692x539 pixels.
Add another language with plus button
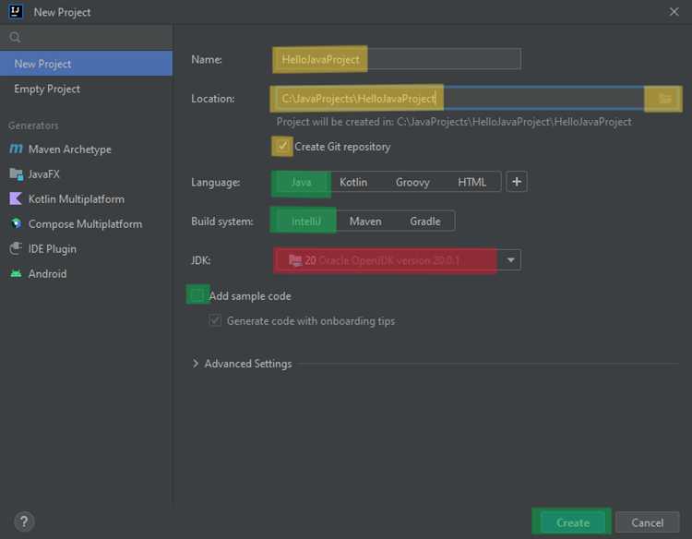(517, 182)
